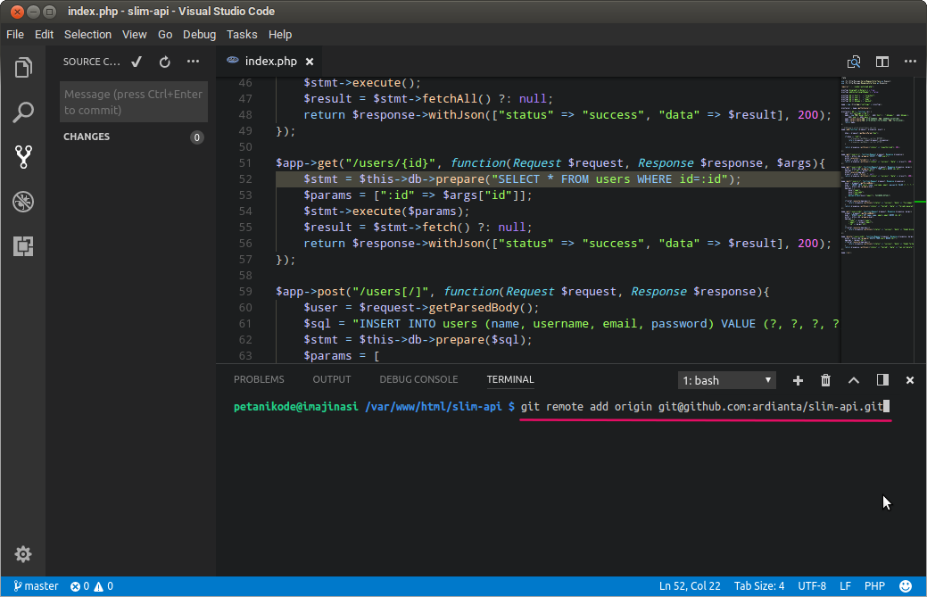Click the commit message input field
Screen dimensions: 927x597
pos(133,101)
